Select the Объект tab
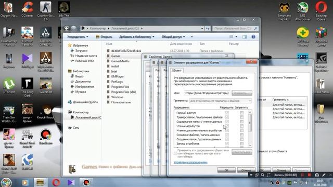333x187 pixels. (176, 71)
